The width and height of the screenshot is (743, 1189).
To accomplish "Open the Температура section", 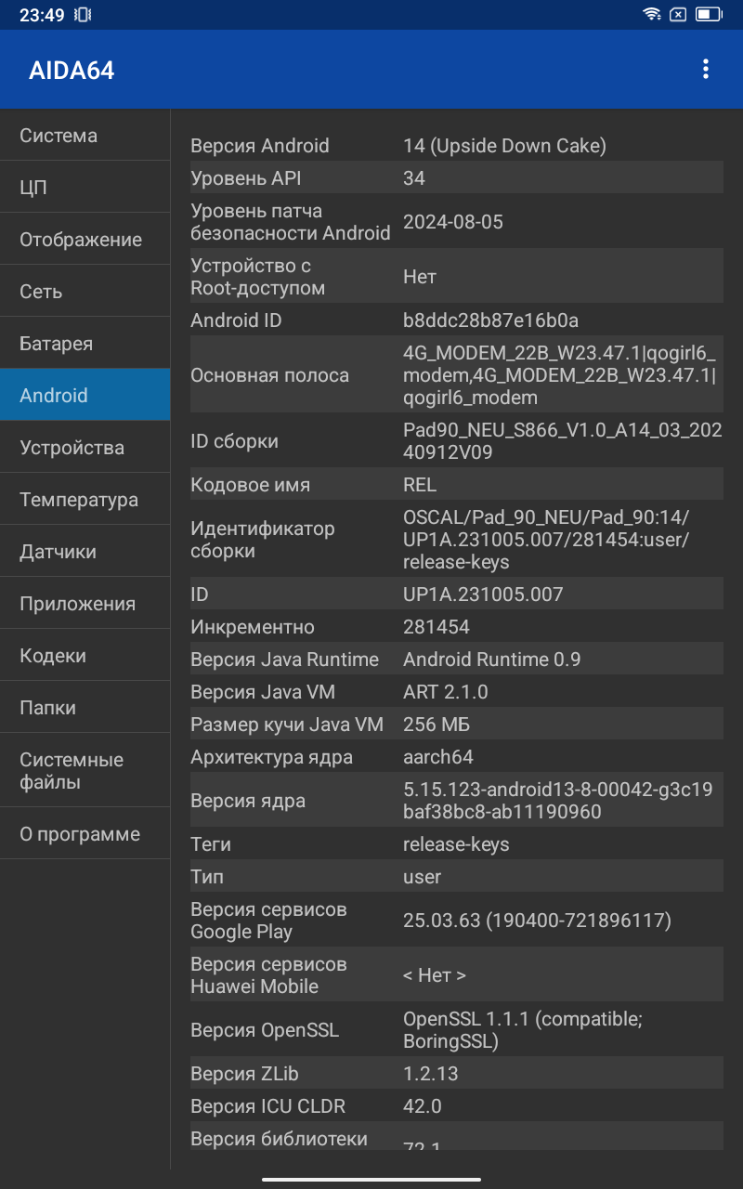I will coord(85,500).
